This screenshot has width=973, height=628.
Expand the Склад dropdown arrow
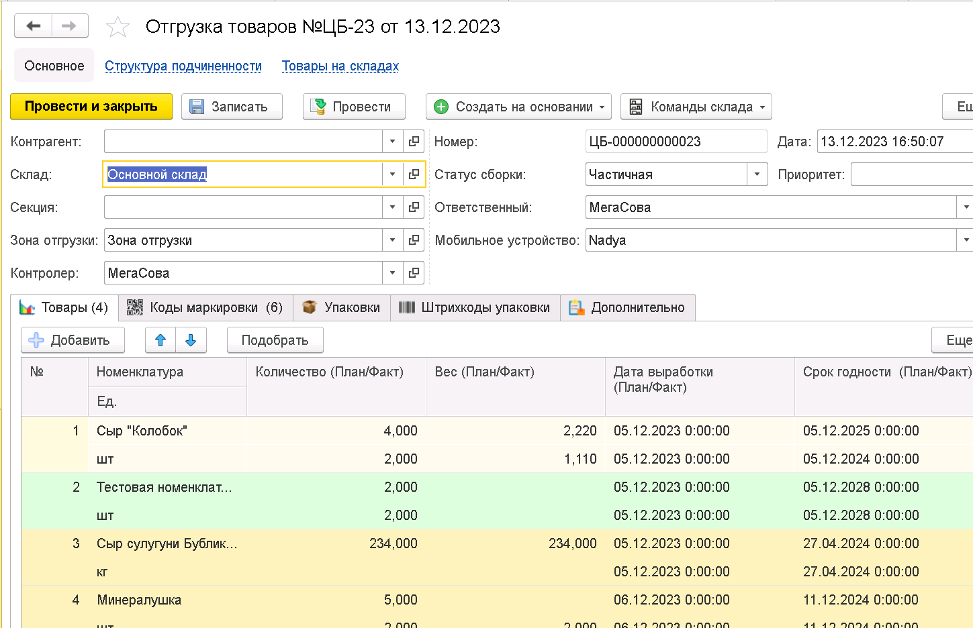393,174
